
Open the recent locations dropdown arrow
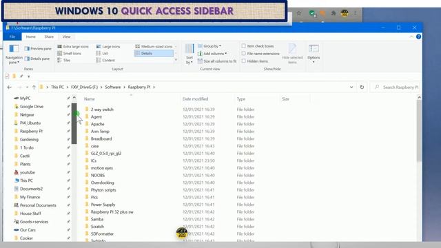pos(27,87)
